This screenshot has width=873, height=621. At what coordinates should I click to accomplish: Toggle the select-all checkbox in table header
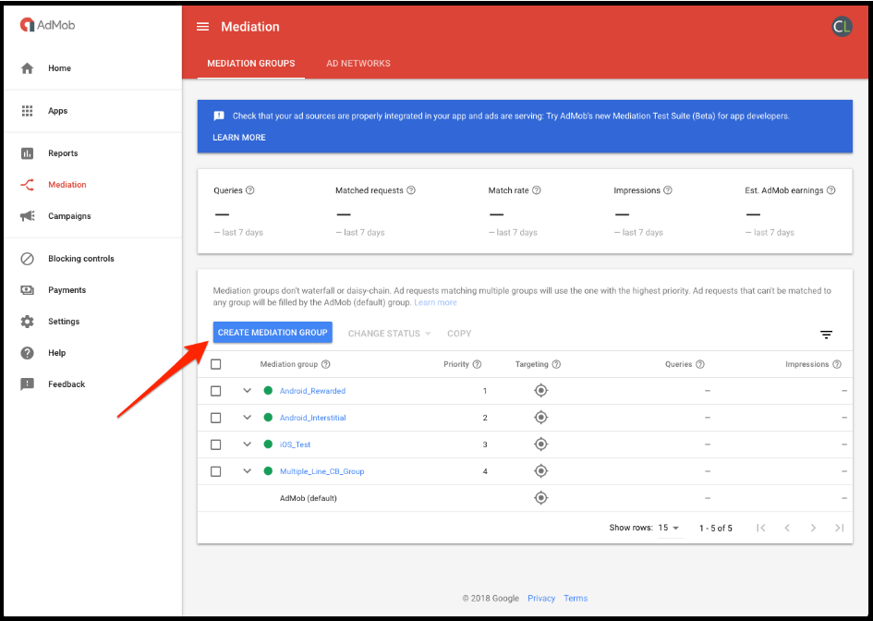[x=216, y=364]
